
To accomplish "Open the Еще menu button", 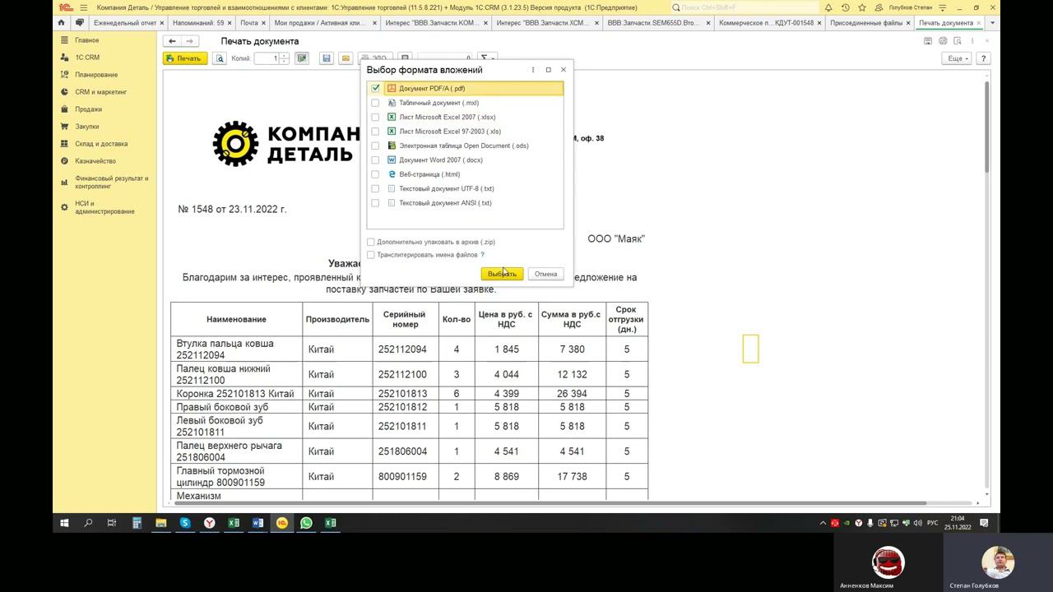I will tap(958, 58).
